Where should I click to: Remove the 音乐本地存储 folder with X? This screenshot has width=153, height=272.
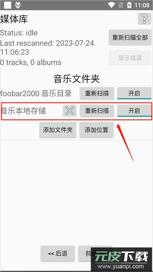[x=70, y=111]
